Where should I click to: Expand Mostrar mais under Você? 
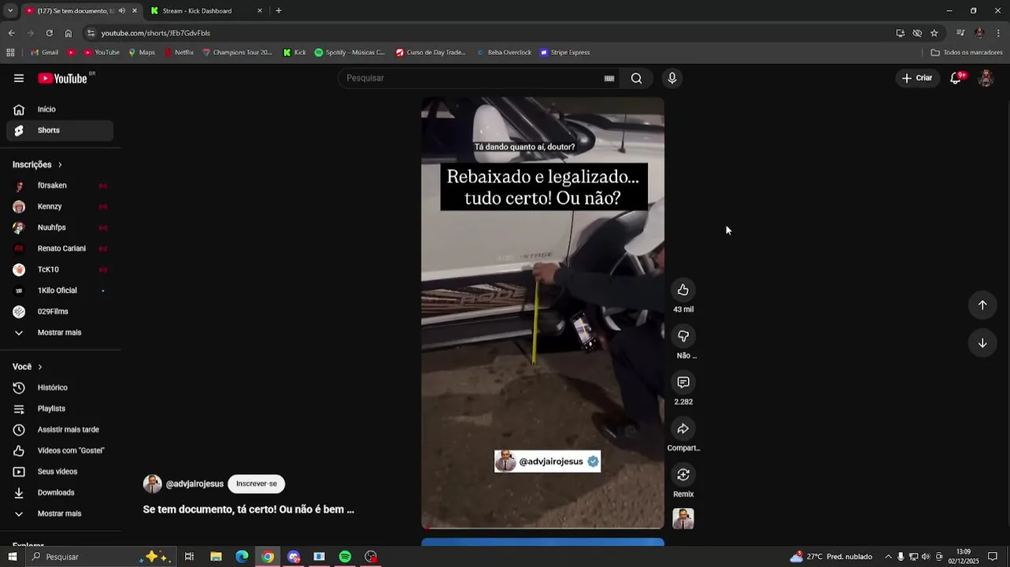tap(60, 513)
